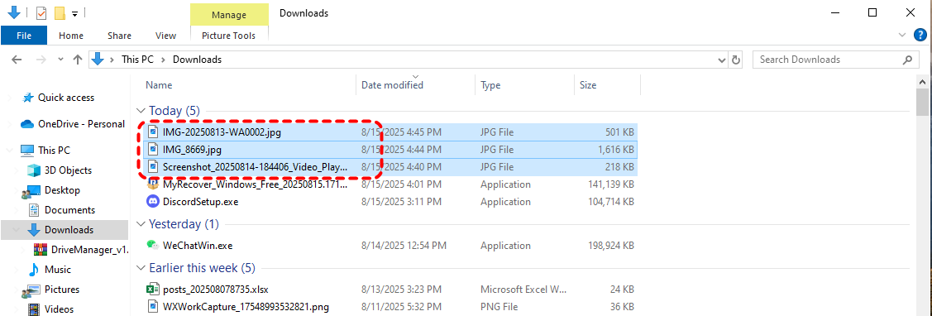Select Downloads in navigation pane

[x=69, y=230]
